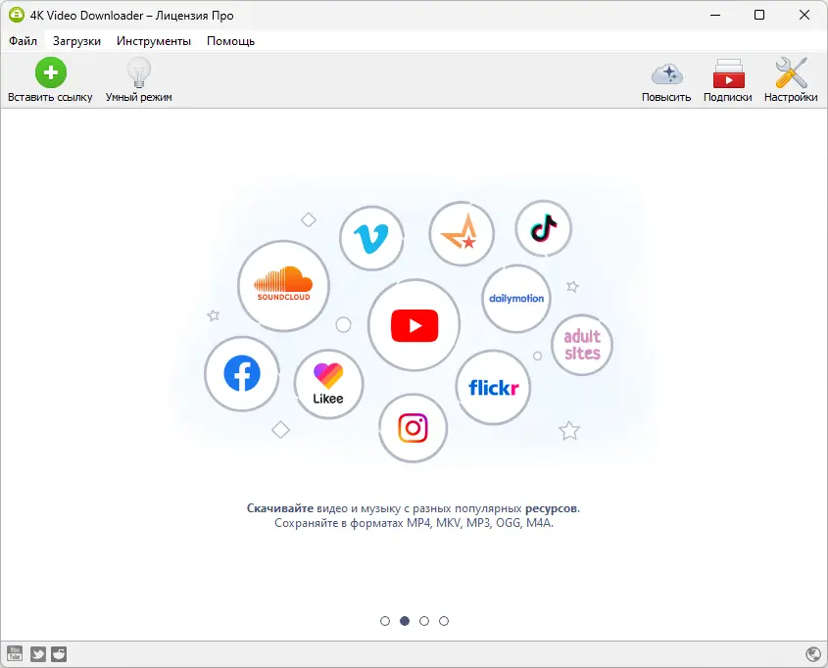Open the Файл menu

(x=22, y=41)
